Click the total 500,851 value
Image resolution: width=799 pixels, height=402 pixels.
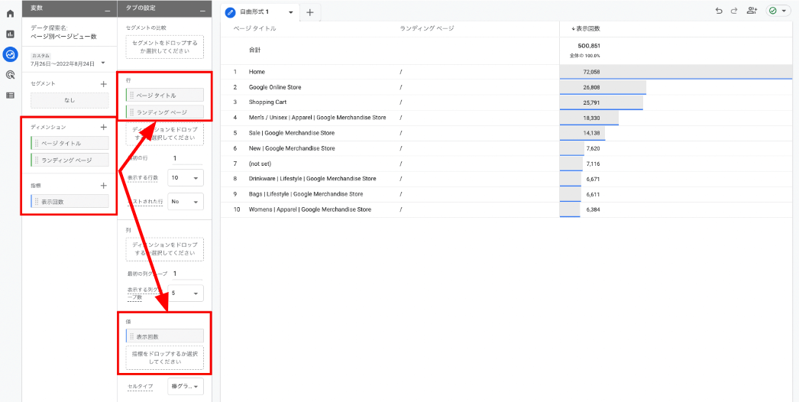click(588, 45)
